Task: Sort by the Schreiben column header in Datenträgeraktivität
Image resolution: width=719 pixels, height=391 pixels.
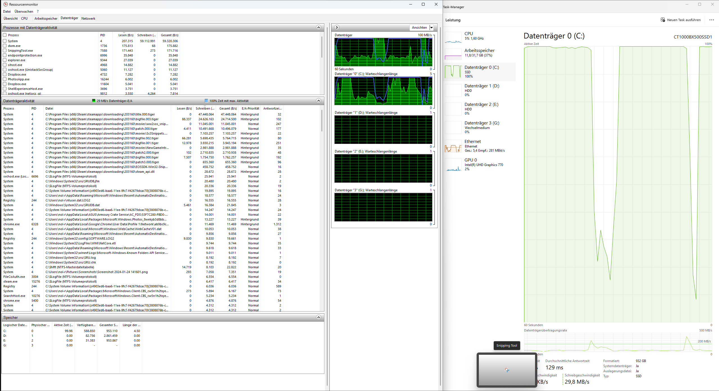Action: point(205,108)
